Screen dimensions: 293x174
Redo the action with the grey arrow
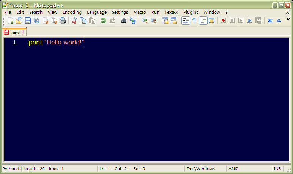112,21
